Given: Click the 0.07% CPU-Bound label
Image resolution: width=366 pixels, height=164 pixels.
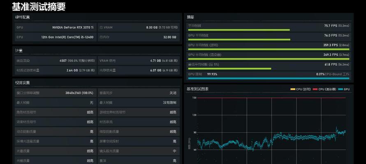Looking at the screenshot, I should 332,74.
